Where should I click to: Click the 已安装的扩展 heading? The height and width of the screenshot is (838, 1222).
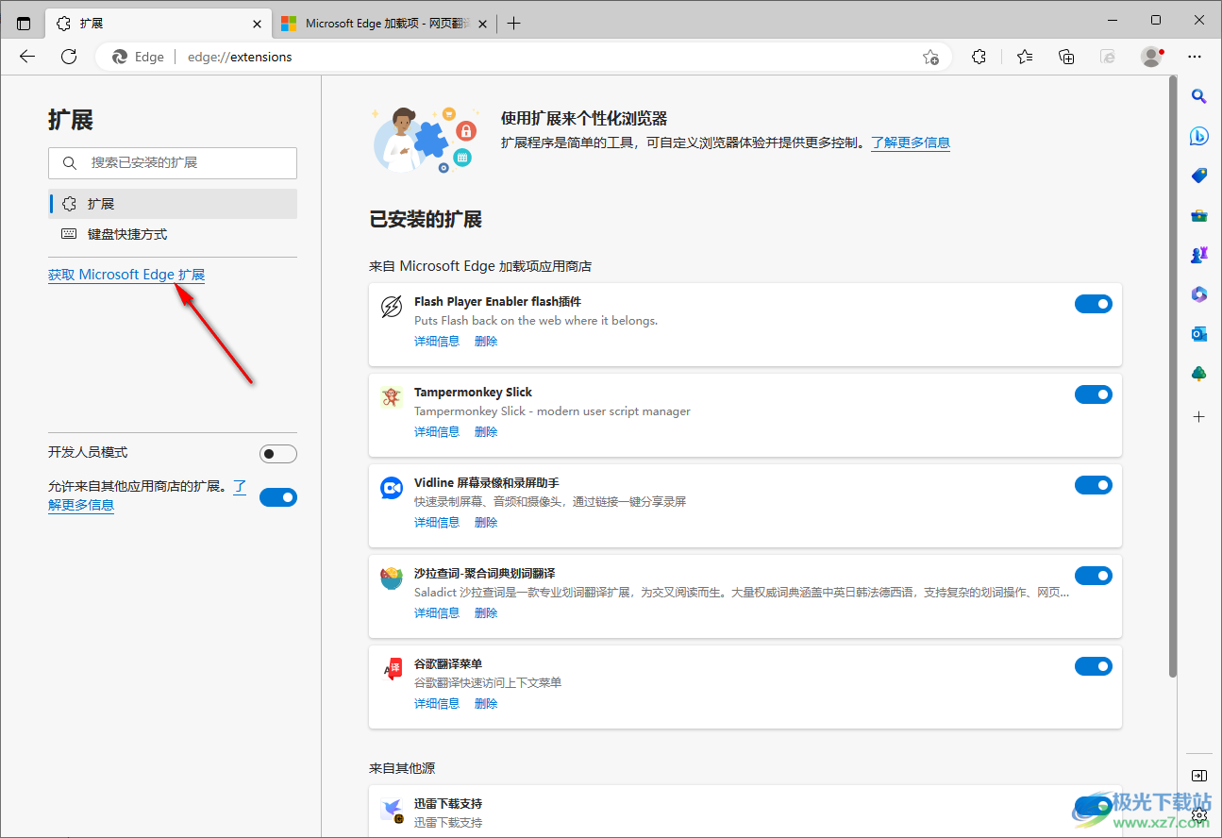[426, 219]
